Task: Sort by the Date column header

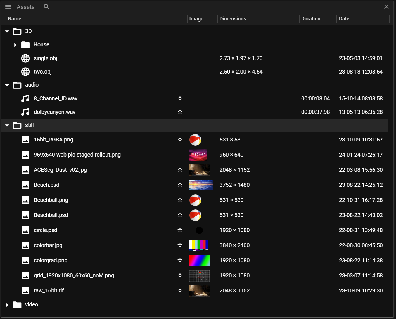Action: click(x=344, y=19)
